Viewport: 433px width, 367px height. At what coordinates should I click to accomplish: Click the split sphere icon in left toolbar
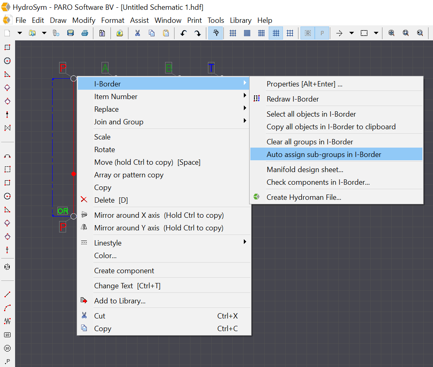[x=7, y=267]
